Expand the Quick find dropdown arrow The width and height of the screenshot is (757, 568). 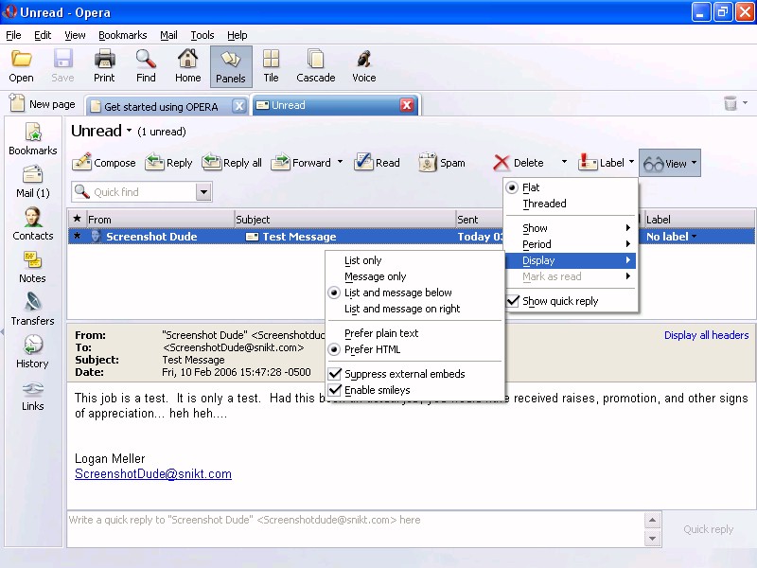tap(203, 192)
